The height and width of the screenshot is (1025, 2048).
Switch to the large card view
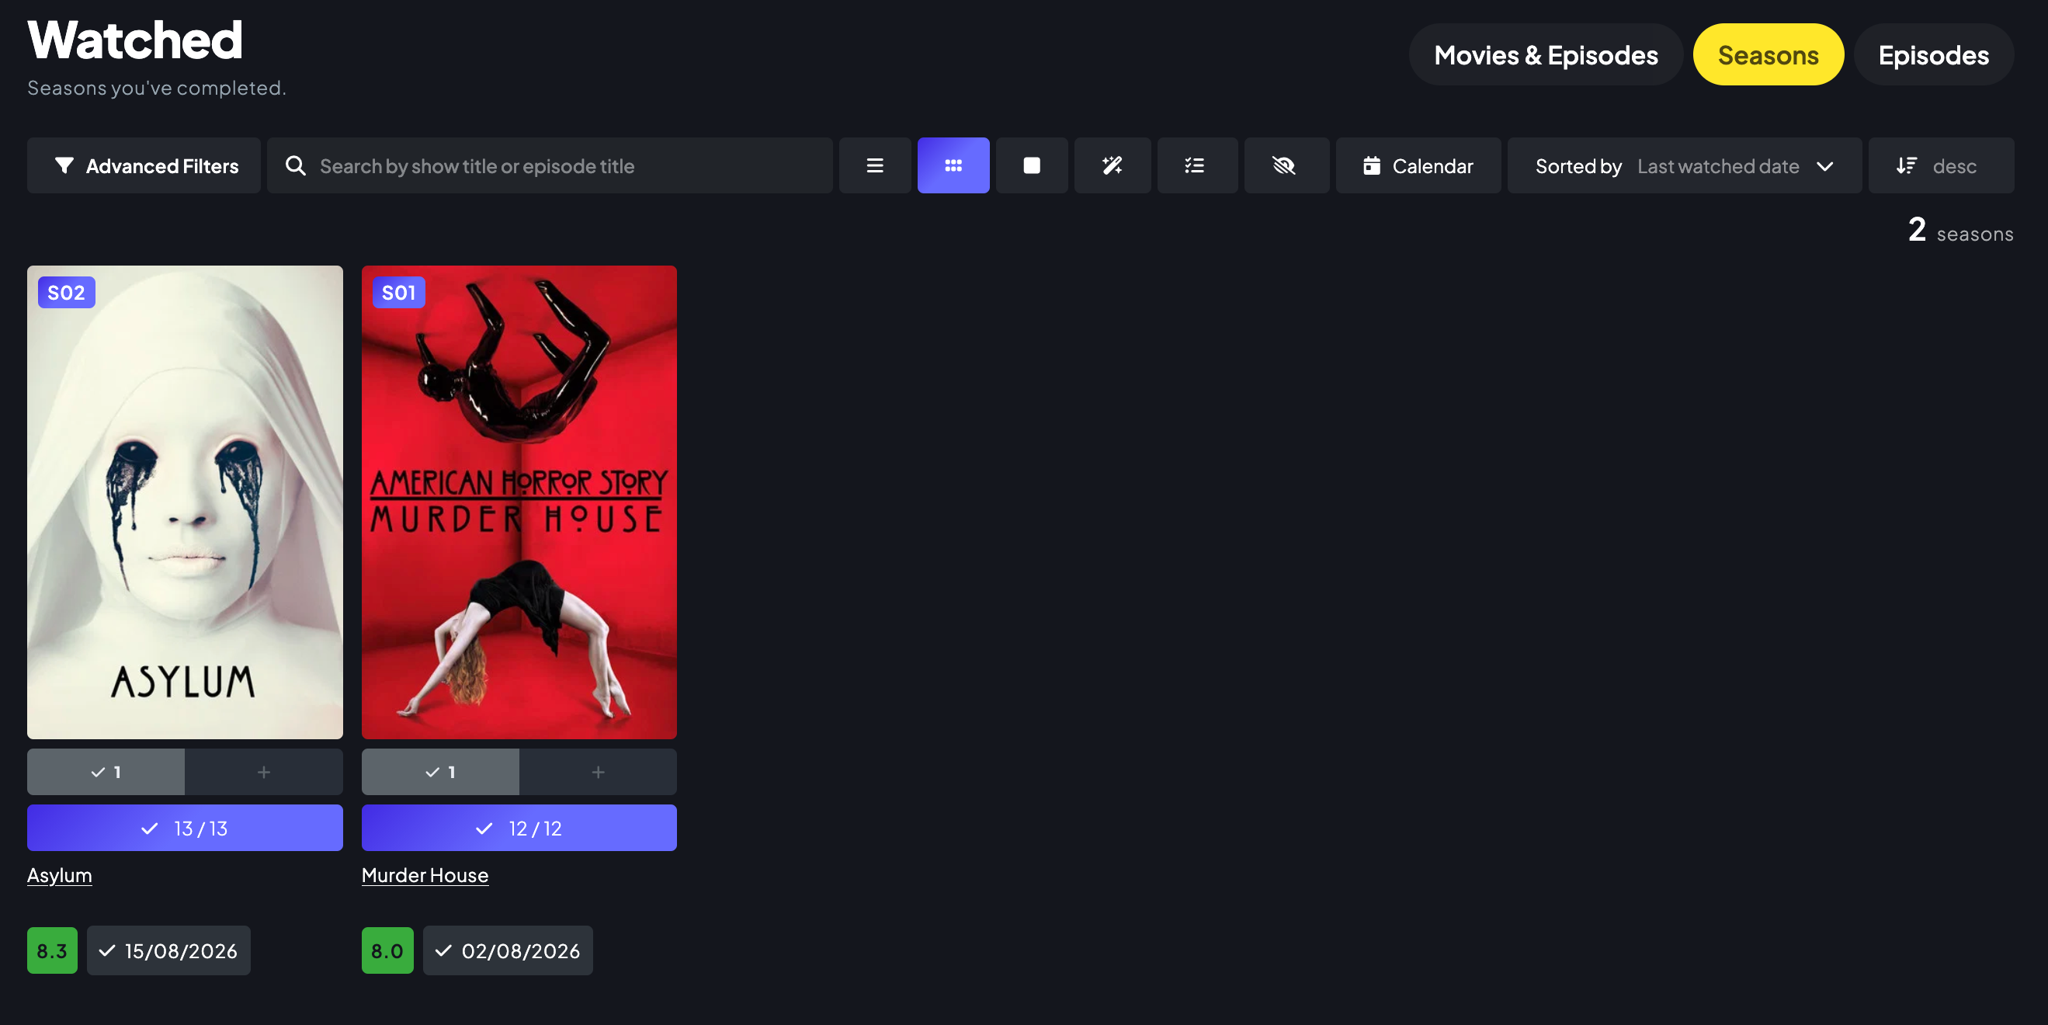pyautogui.click(x=1032, y=165)
